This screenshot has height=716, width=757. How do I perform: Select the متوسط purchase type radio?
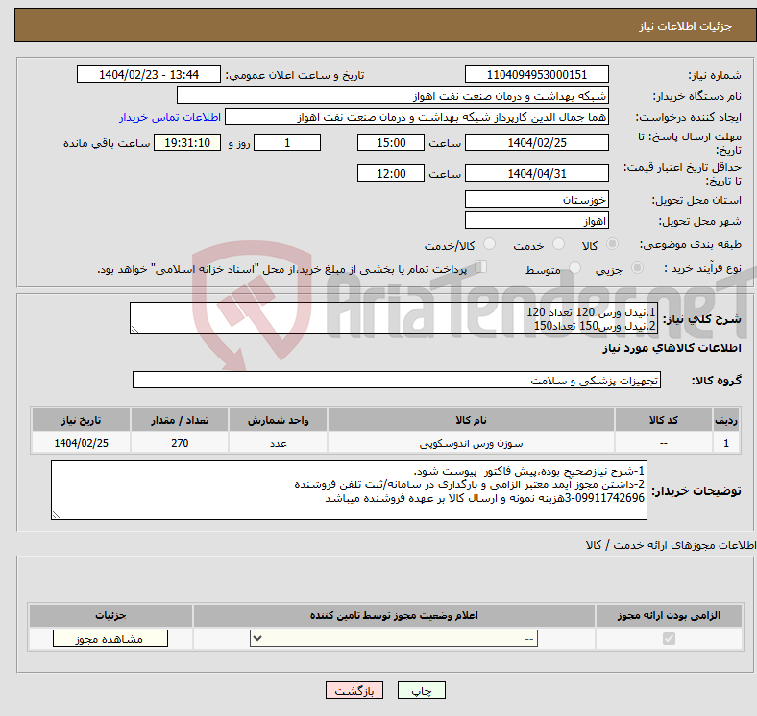click(574, 267)
